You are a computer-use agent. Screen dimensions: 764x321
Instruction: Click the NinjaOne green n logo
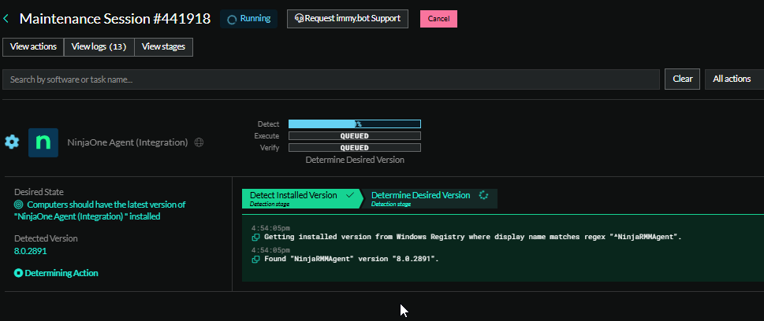[x=43, y=142]
